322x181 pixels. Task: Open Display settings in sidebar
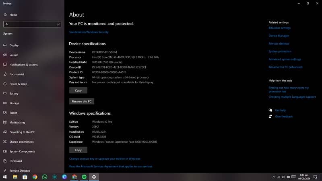[x=14, y=45]
